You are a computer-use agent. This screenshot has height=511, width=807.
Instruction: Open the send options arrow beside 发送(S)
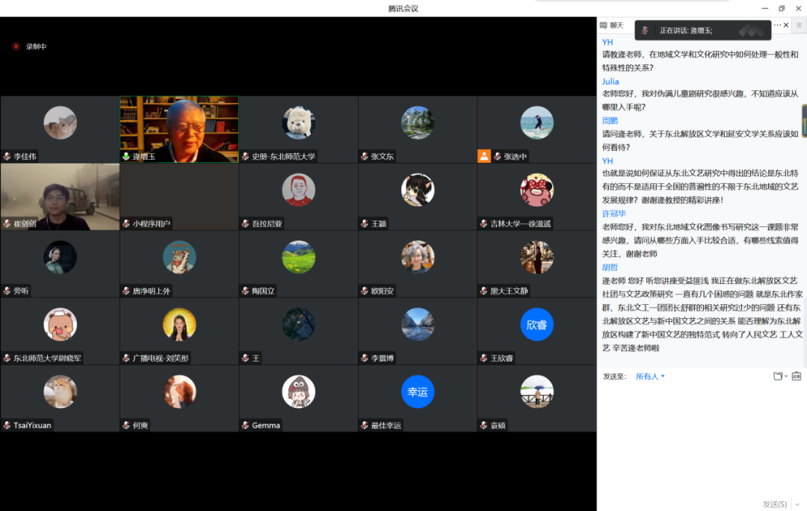797,504
